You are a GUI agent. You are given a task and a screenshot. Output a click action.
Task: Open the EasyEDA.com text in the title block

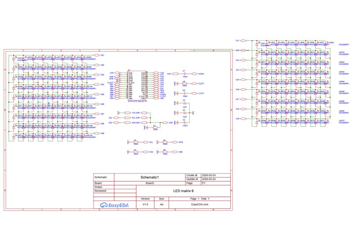tap(200, 205)
